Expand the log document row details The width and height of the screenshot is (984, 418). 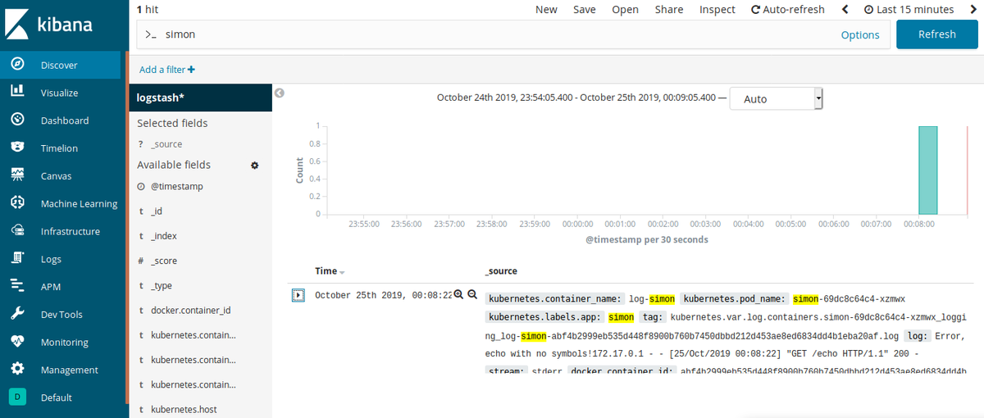(298, 295)
